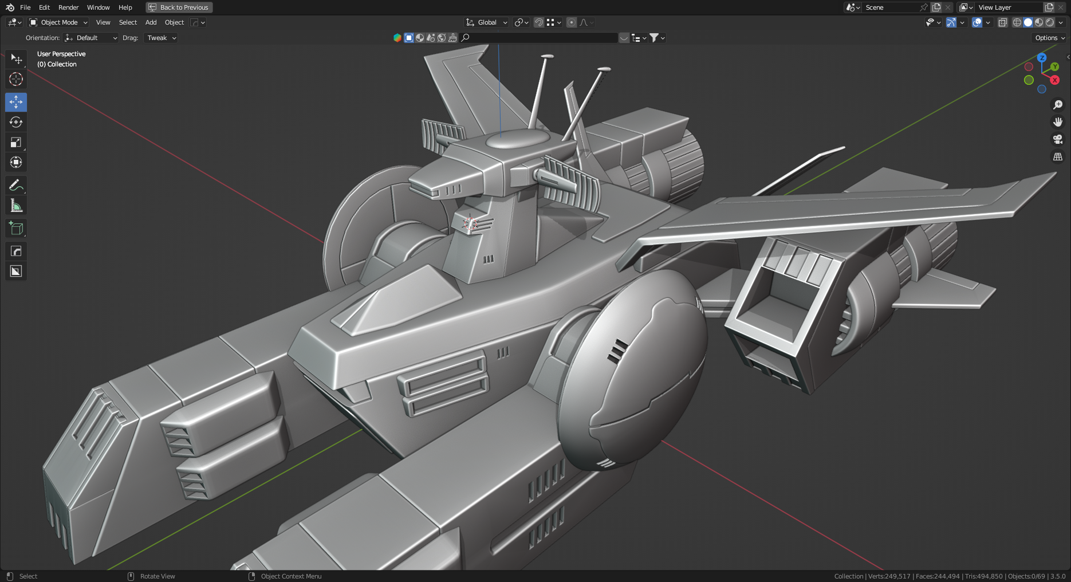
Task: Open the Render menu
Action: [x=68, y=7]
